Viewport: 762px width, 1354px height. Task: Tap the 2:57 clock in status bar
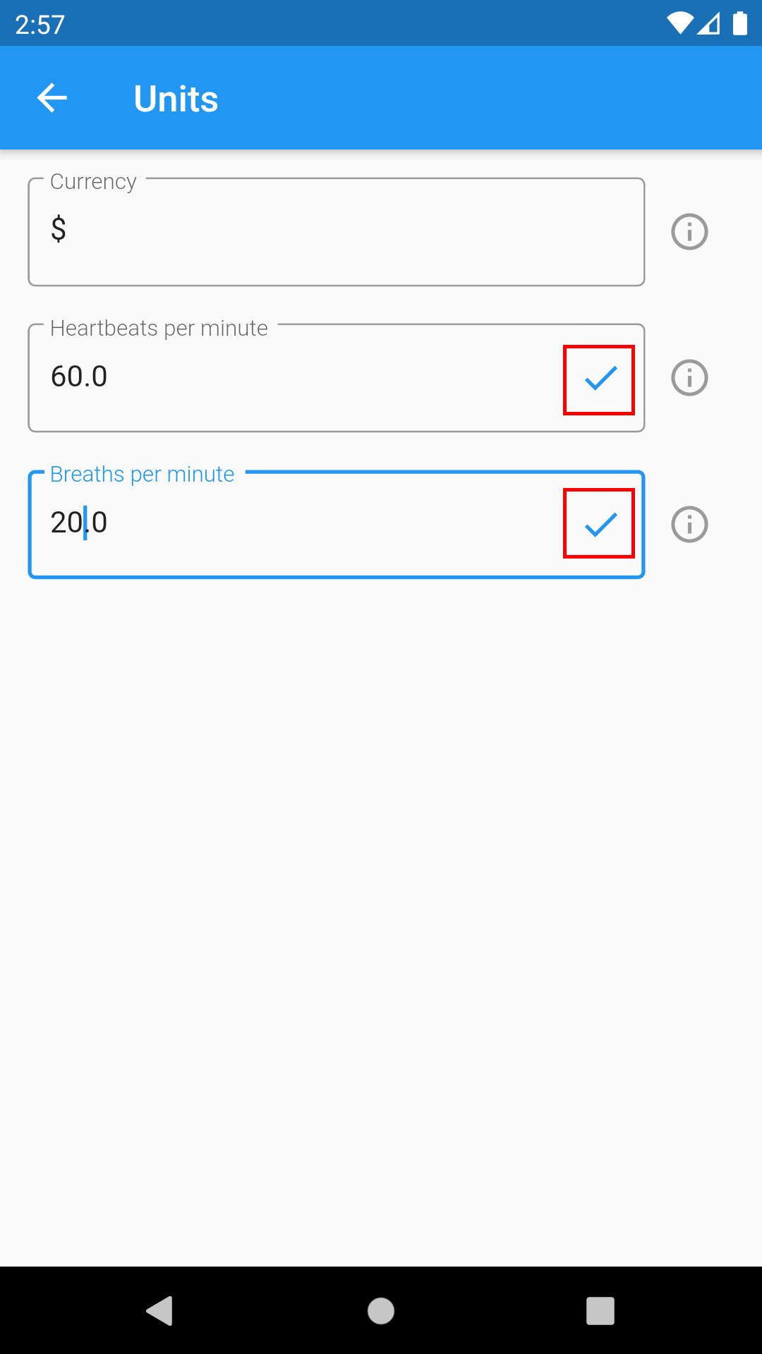click(40, 25)
